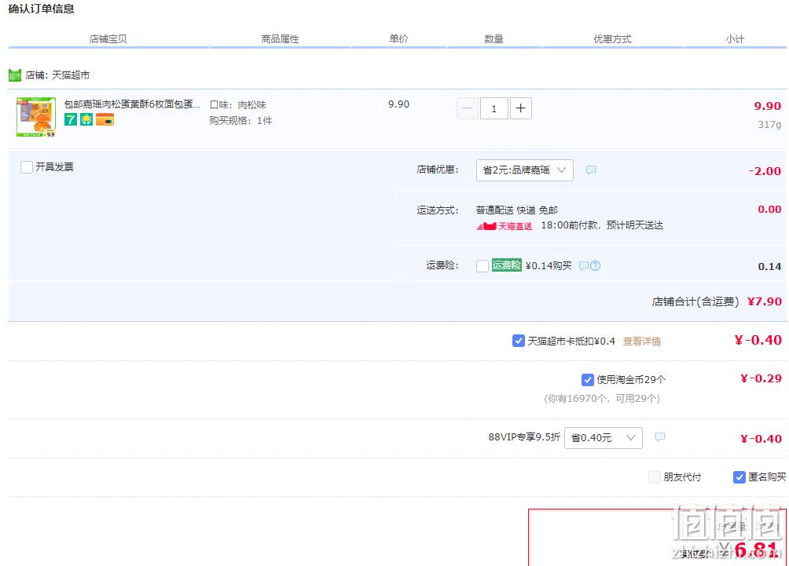Click the 优惠方式 column header
The width and height of the screenshot is (789, 566).
click(612, 39)
